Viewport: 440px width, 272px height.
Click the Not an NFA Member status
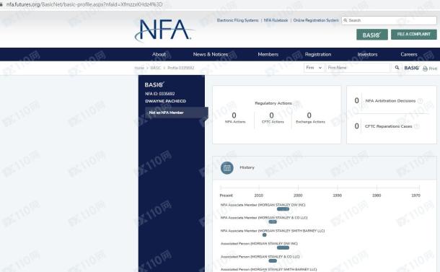pyautogui.click(x=166, y=113)
